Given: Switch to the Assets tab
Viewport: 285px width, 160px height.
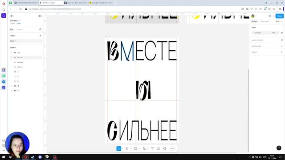Looking at the screenshot, I should click(19, 29).
